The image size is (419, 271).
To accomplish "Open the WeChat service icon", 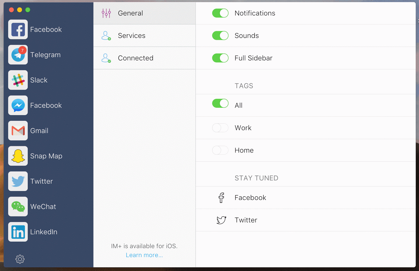I will click(x=18, y=207).
